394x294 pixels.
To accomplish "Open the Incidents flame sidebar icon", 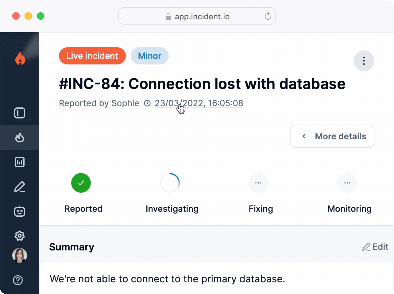I will [20, 137].
